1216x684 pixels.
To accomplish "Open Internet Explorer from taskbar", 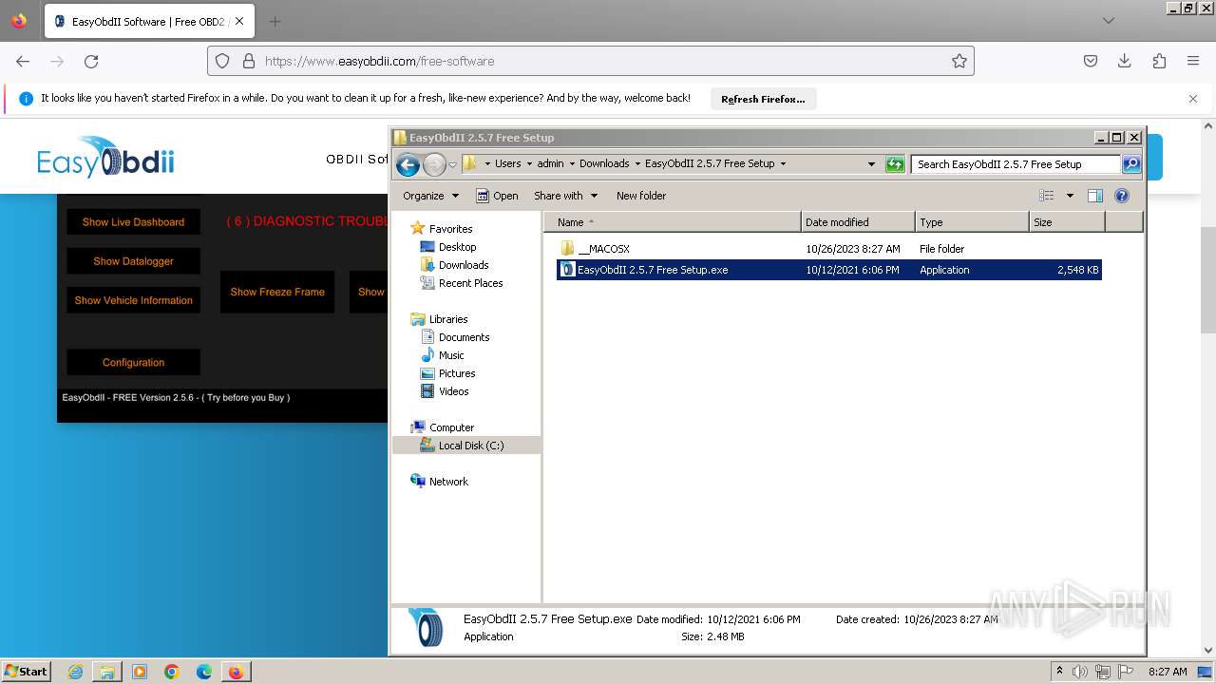I will tap(75, 672).
